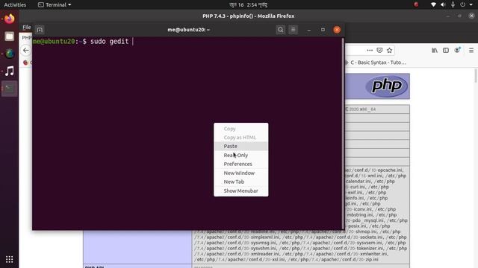Click Copy as HTML in context menu
The height and width of the screenshot is (268, 478).
pyautogui.click(x=240, y=137)
